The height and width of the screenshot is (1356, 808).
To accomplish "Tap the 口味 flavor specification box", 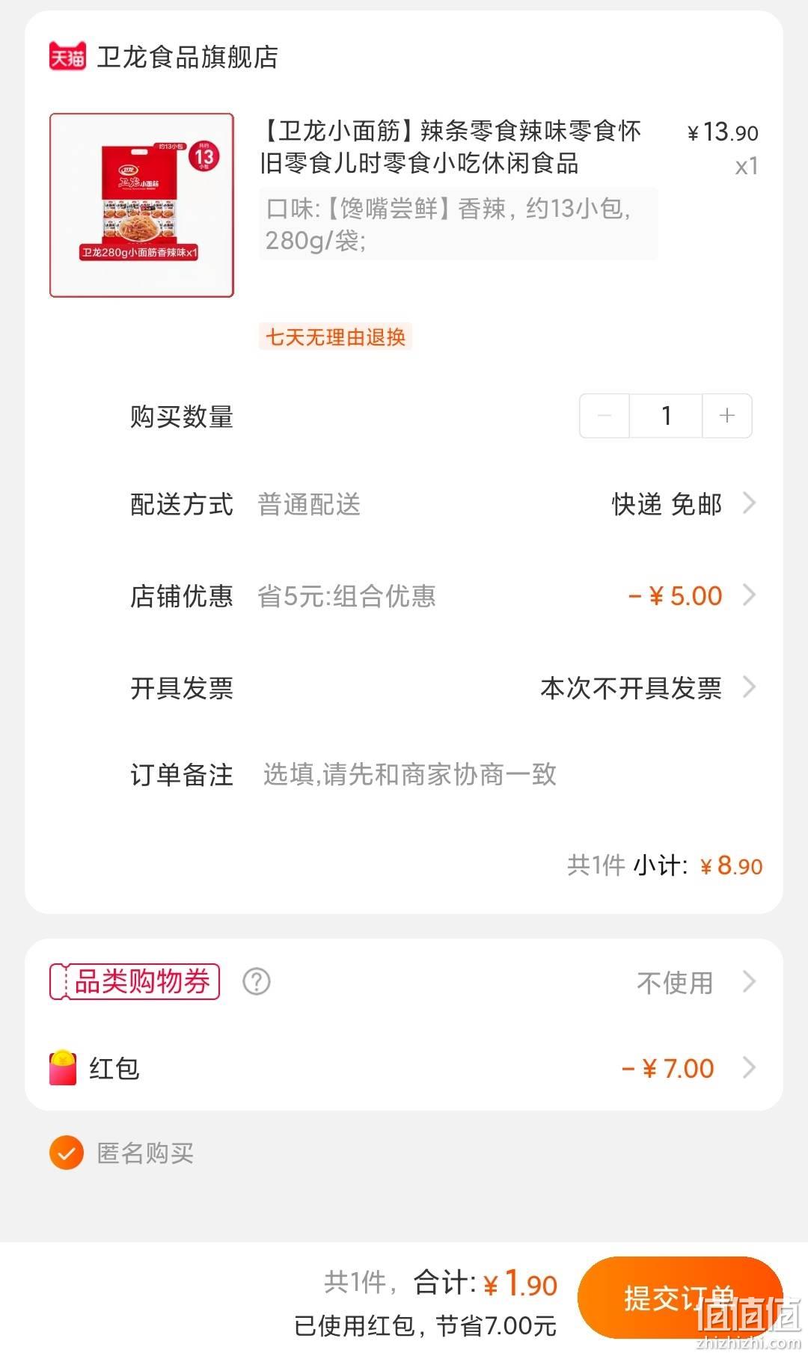I will tap(458, 224).
